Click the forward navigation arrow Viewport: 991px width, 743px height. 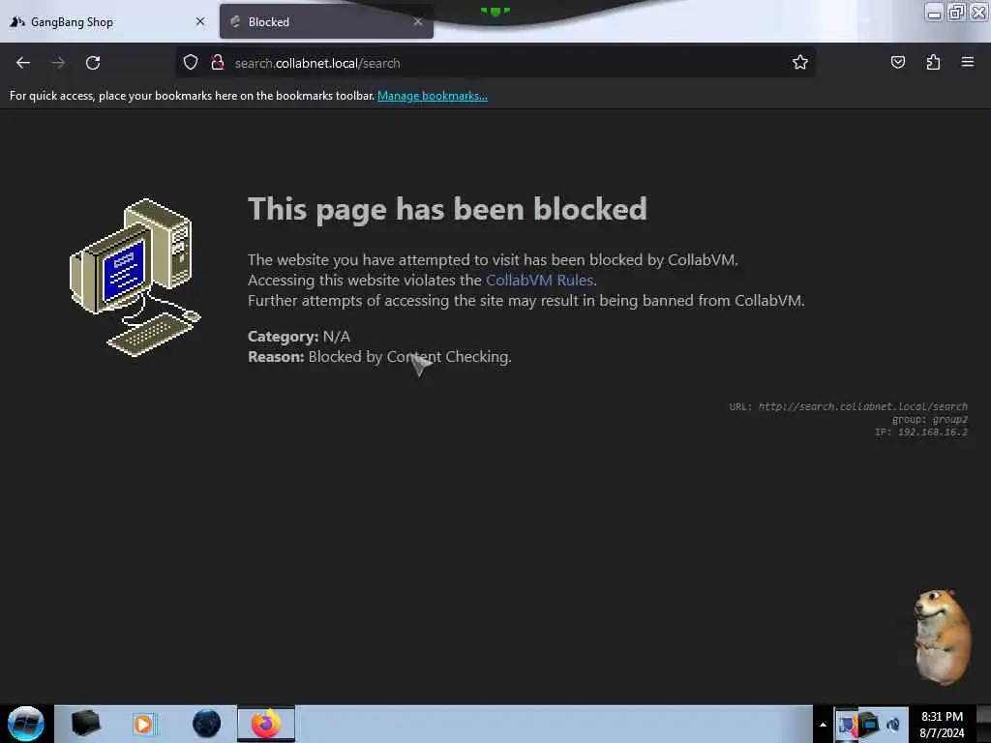(58, 63)
